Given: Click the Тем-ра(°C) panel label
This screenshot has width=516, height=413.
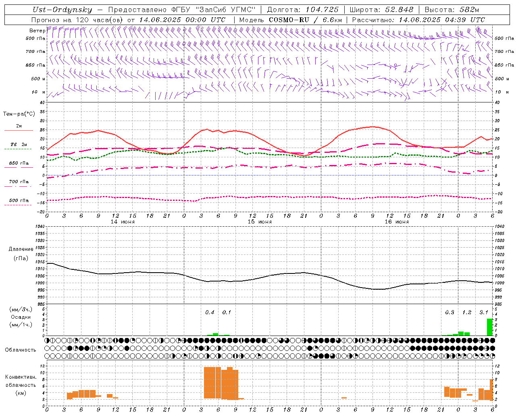Looking at the screenshot, I should [x=19, y=114].
